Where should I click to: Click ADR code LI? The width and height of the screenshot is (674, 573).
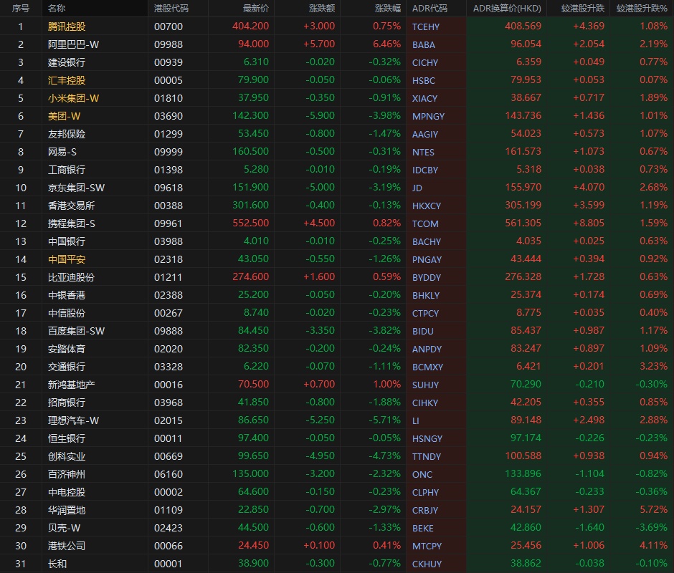(x=416, y=420)
